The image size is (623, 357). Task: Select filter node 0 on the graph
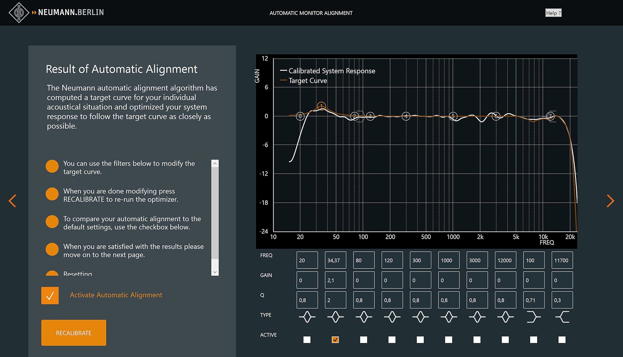pyautogui.click(x=300, y=116)
